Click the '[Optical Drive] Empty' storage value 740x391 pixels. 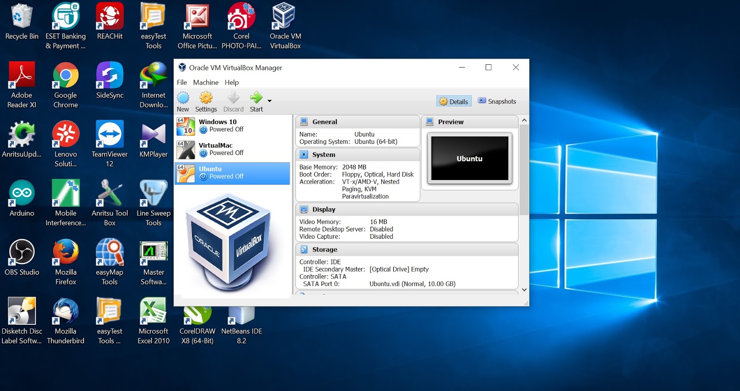399,269
